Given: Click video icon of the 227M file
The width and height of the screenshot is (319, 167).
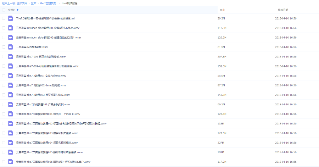Looking at the screenshot, I should pos(10,143).
